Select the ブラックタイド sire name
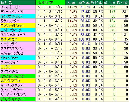The image size is (129, 102). [x=9, y=62]
